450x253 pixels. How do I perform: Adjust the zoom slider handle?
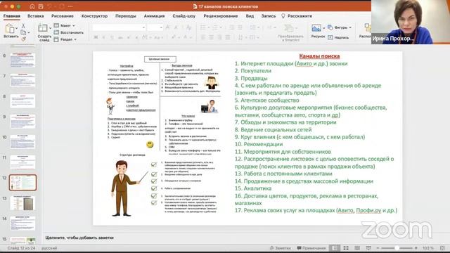point(397,248)
